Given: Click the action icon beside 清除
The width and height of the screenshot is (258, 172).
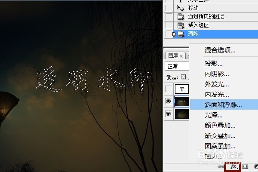Looking at the screenshot, I should tap(181, 34).
